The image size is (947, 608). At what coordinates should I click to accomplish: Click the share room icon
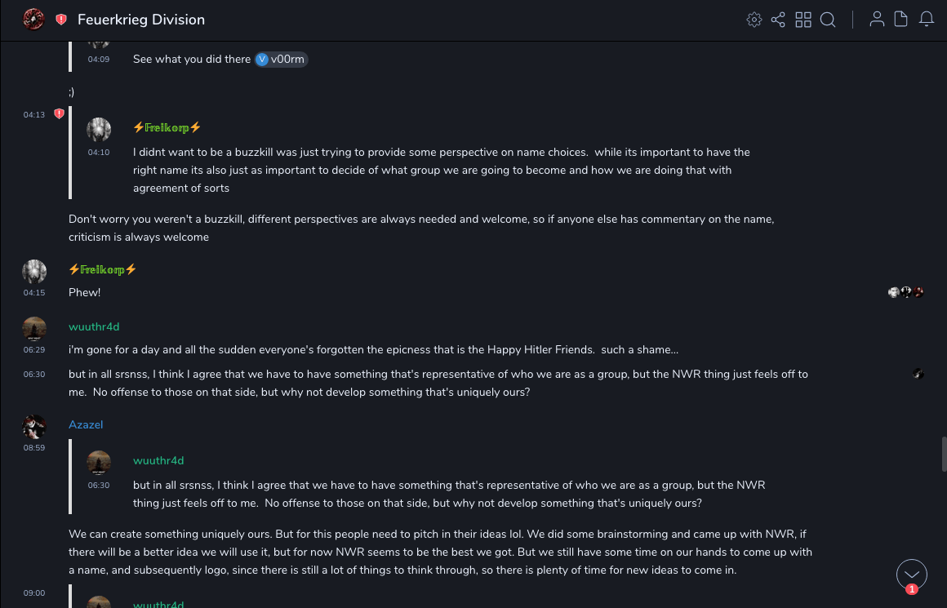coord(778,20)
